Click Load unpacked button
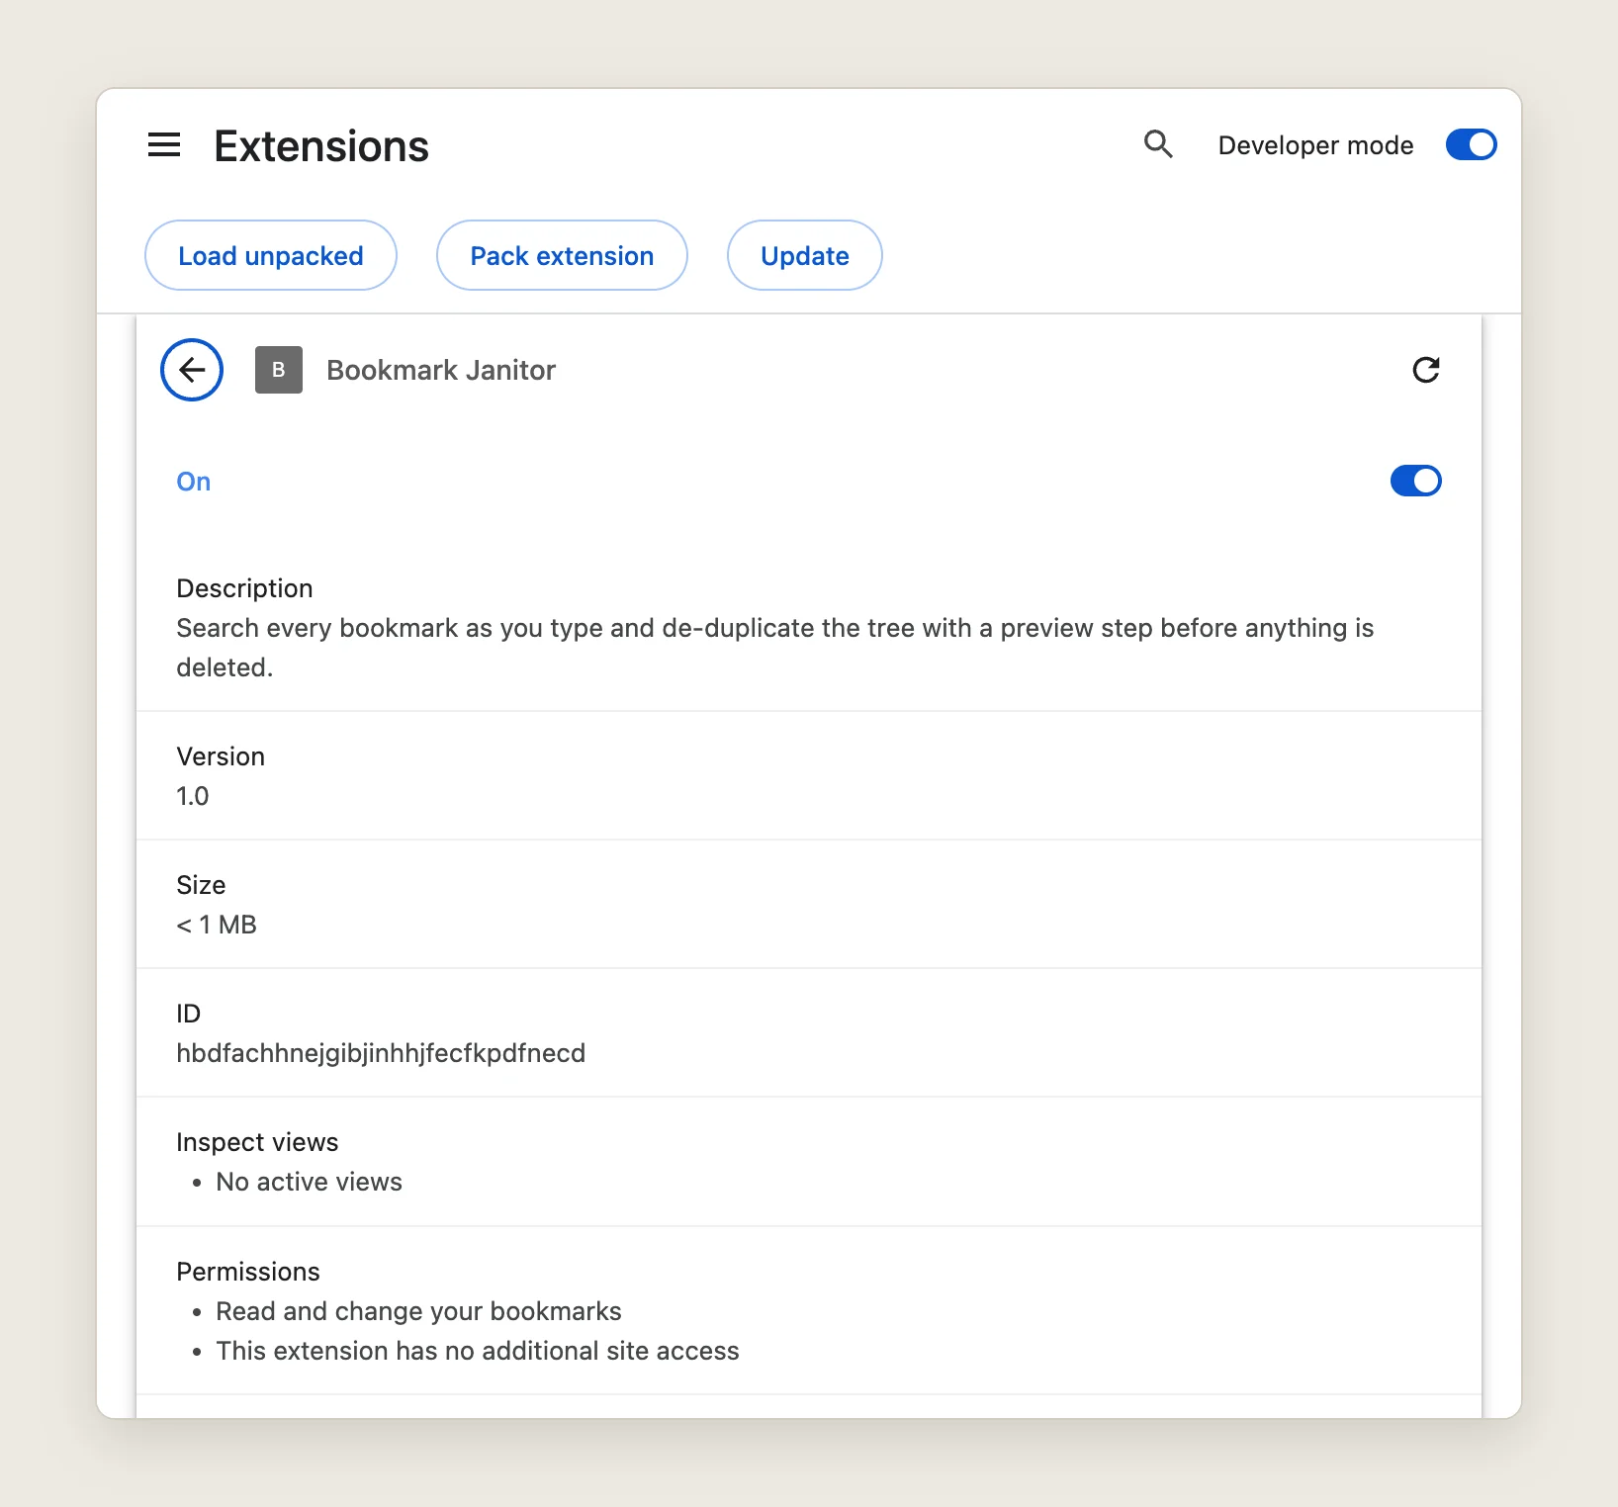The height and width of the screenshot is (1507, 1618). [271, 255]
